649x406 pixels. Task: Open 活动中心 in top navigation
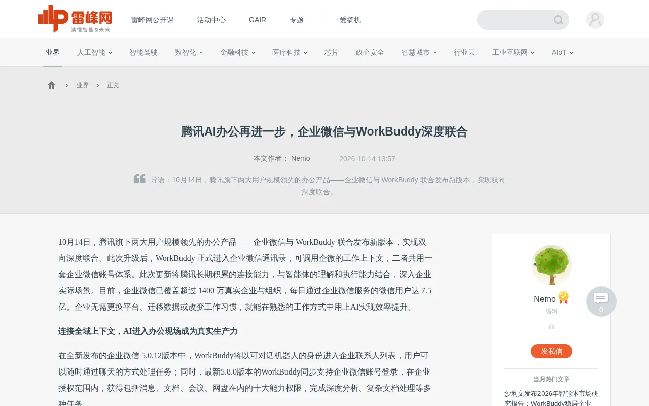[211, 20]
